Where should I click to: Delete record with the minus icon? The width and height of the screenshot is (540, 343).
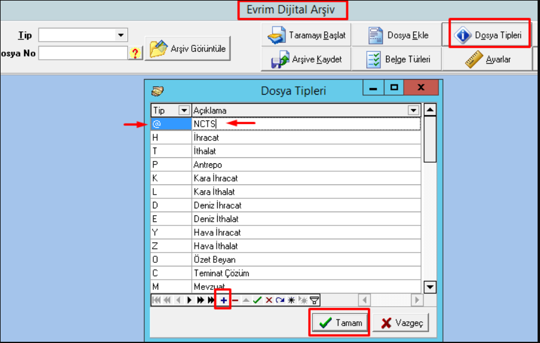coord(235,300)
